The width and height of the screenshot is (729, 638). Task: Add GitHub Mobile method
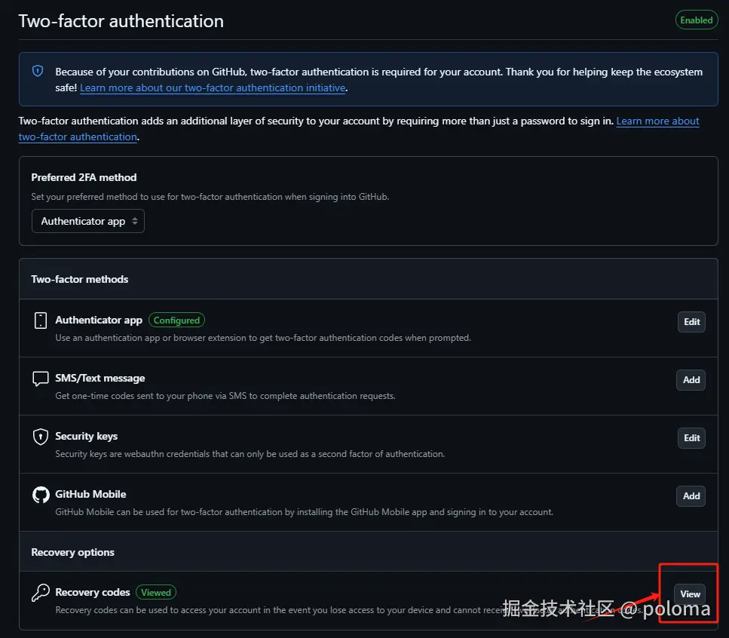(x=691, y=496)
